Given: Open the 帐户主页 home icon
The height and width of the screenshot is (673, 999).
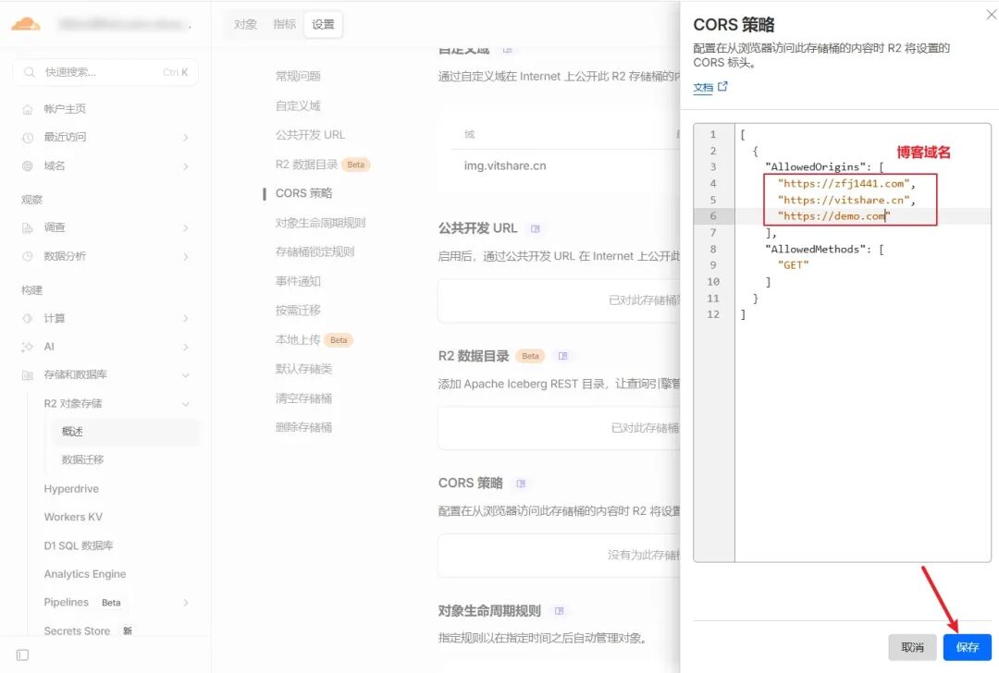Looking at the screenshot, I should (x=28, y=109).
